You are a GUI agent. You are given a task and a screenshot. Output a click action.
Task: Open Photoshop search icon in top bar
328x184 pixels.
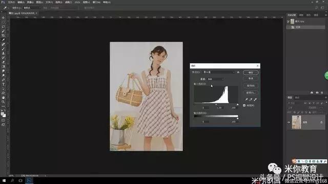coord(317,8)
